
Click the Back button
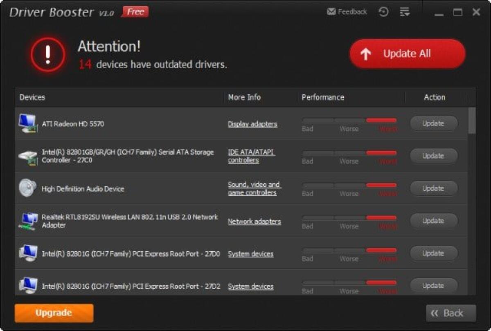450,313
